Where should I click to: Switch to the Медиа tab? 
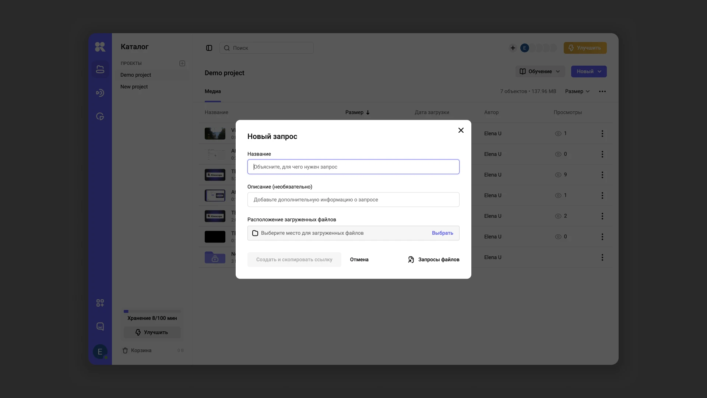click(x=213, y=91)
